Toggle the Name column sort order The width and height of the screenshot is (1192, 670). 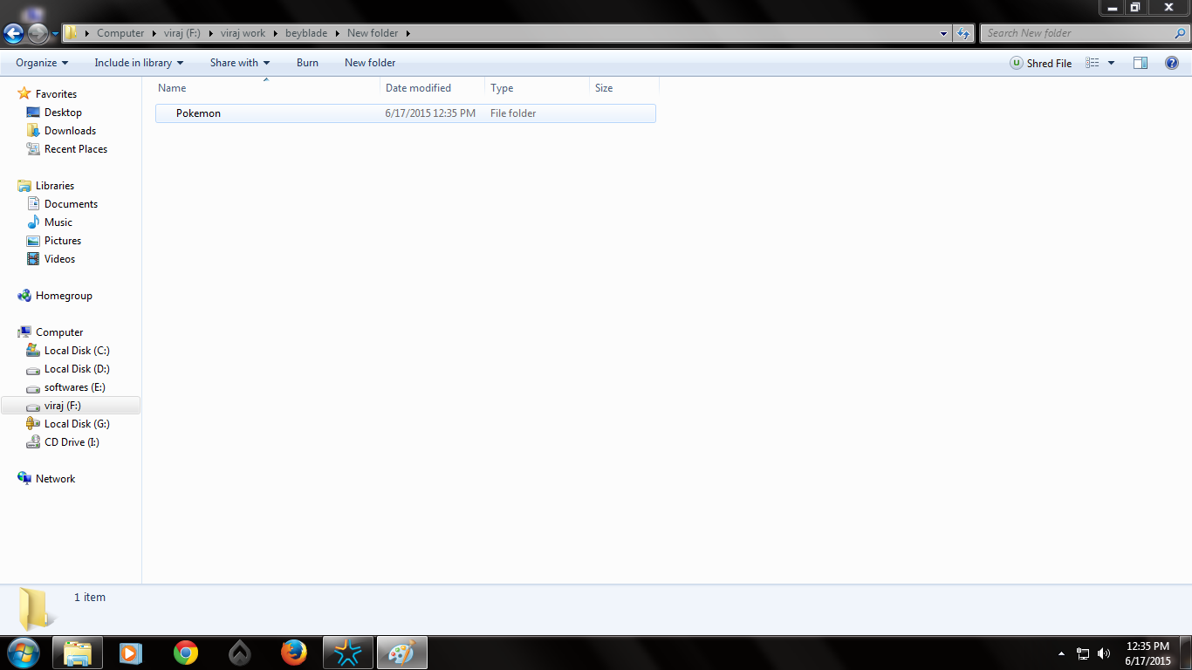pos(172,87)
